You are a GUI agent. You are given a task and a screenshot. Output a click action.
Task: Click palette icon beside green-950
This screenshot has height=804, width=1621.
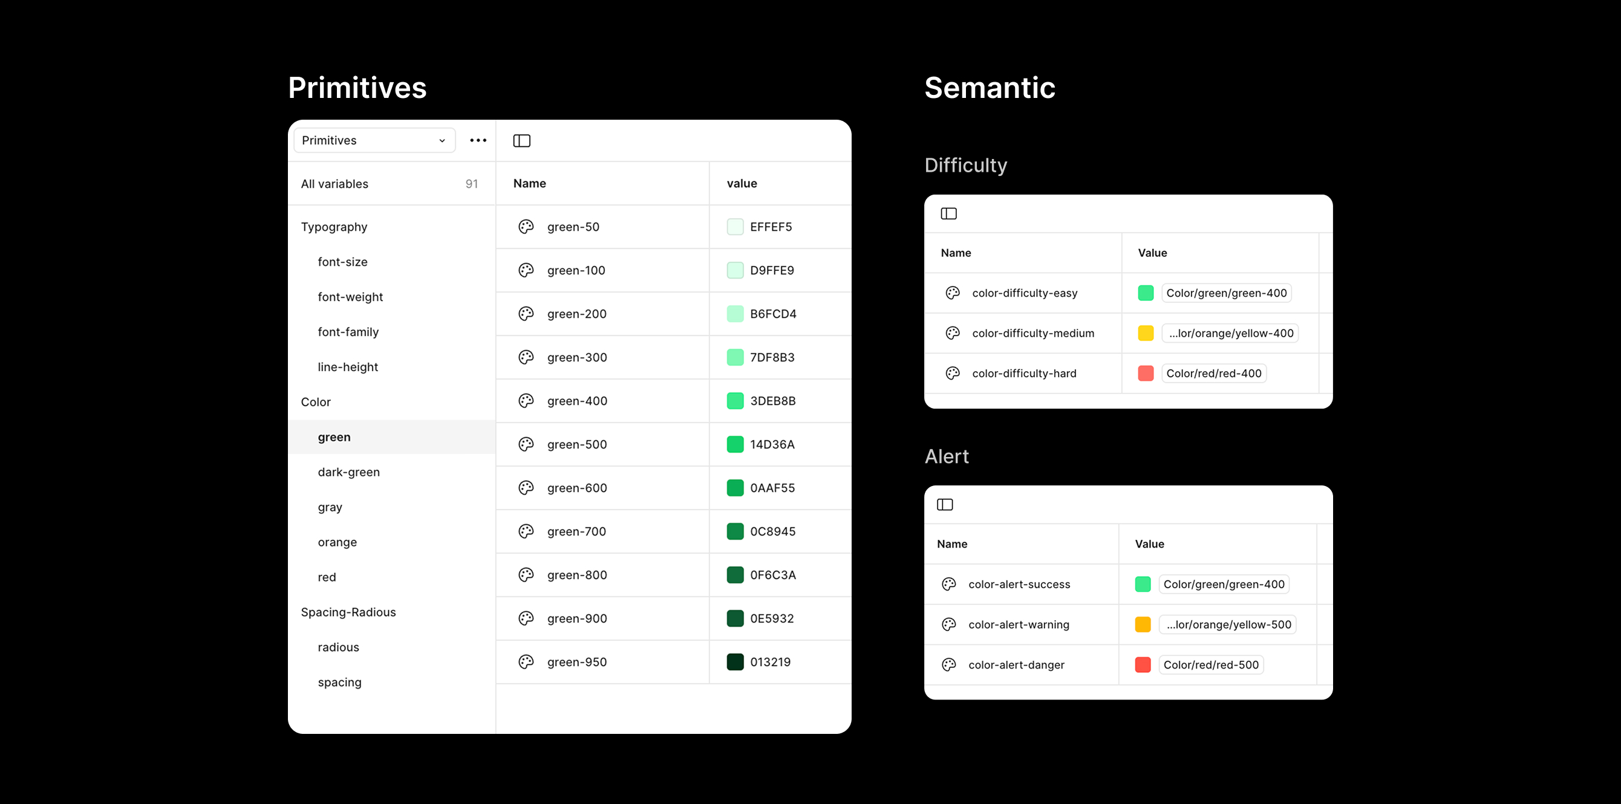point(526,662)
